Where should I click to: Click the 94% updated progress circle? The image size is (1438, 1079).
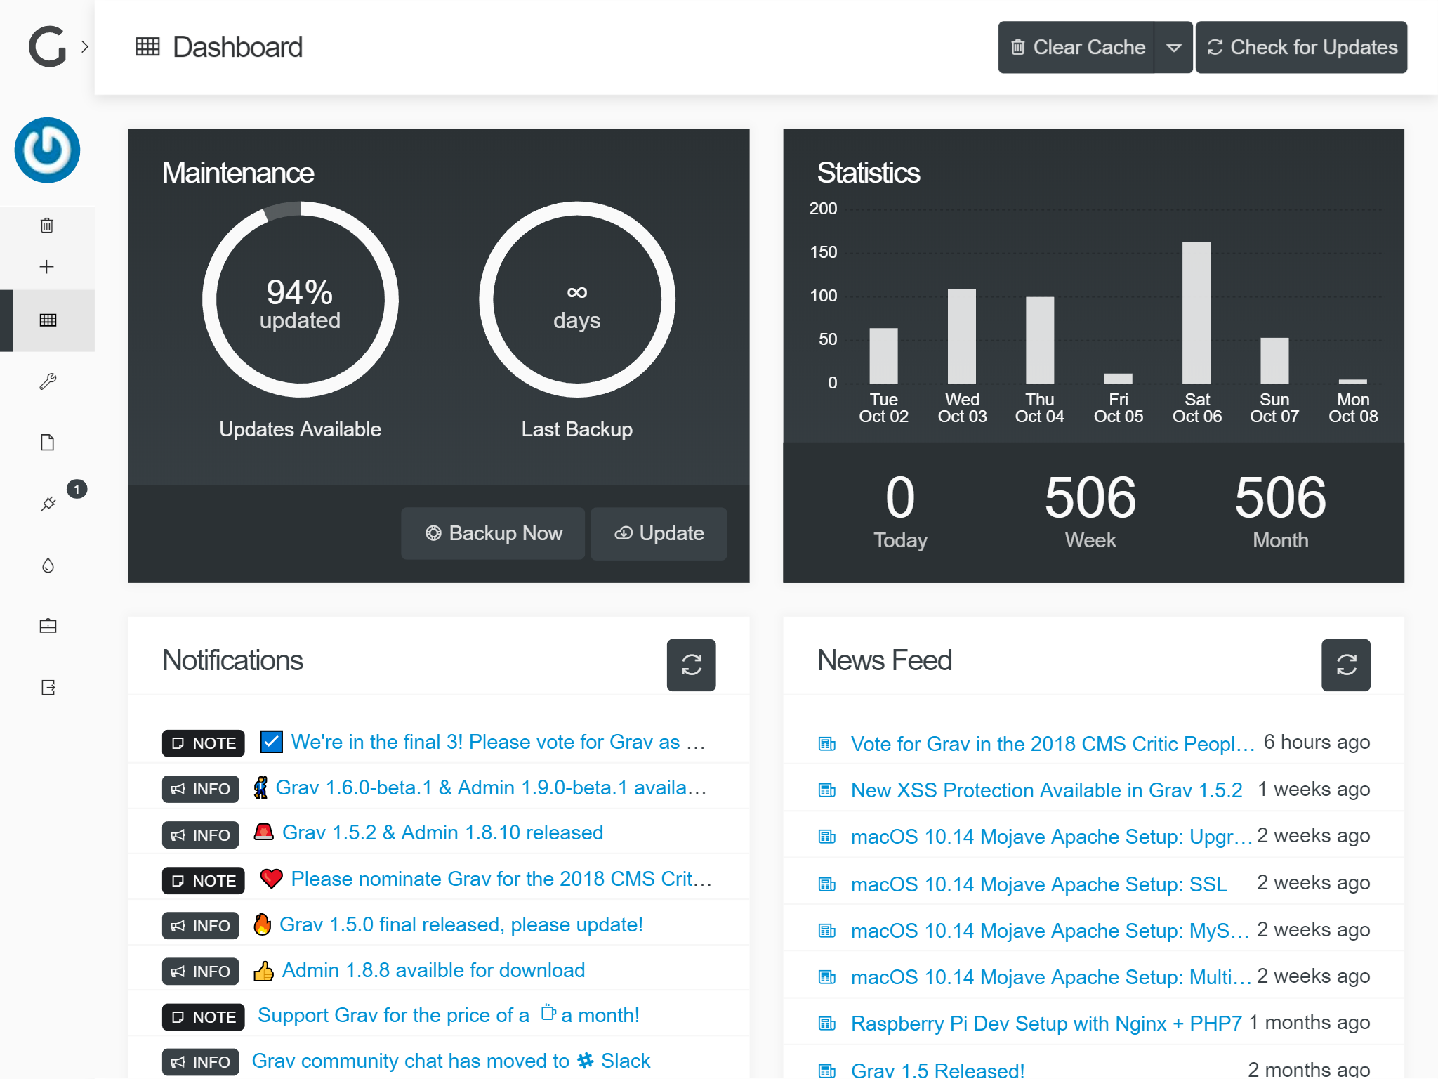[x=300, y=301]
